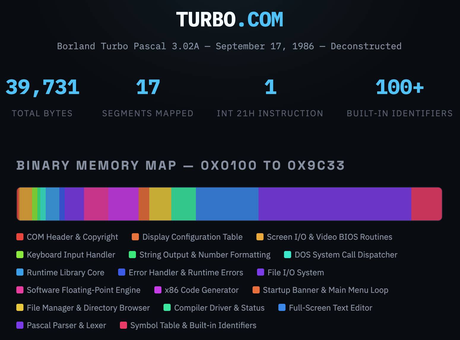Click the Startup Banner & Main Menu Loop label

(x=325, y=290)
